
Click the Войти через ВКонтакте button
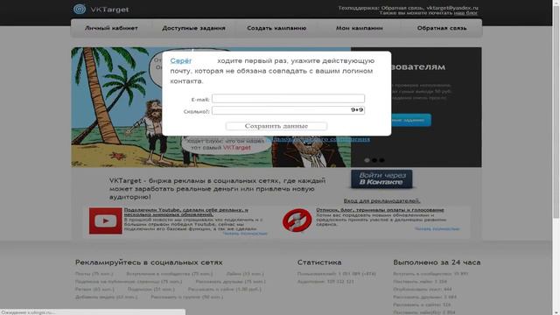(381, 178)
